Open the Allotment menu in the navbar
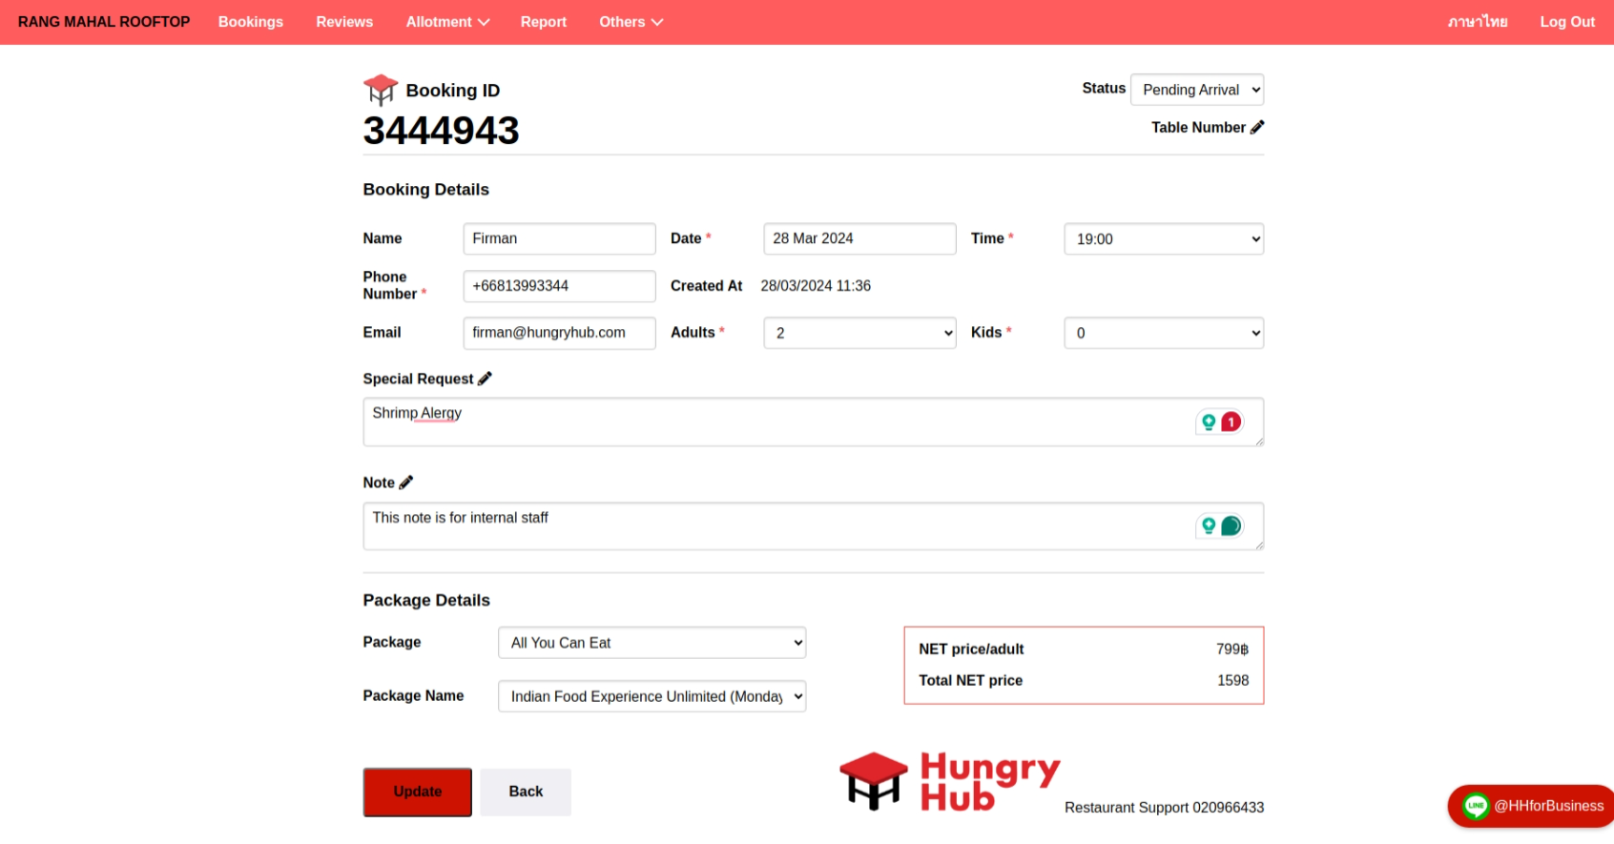Image resolution: width=1614 pixels, height=844 pixels. coord(447,22)
